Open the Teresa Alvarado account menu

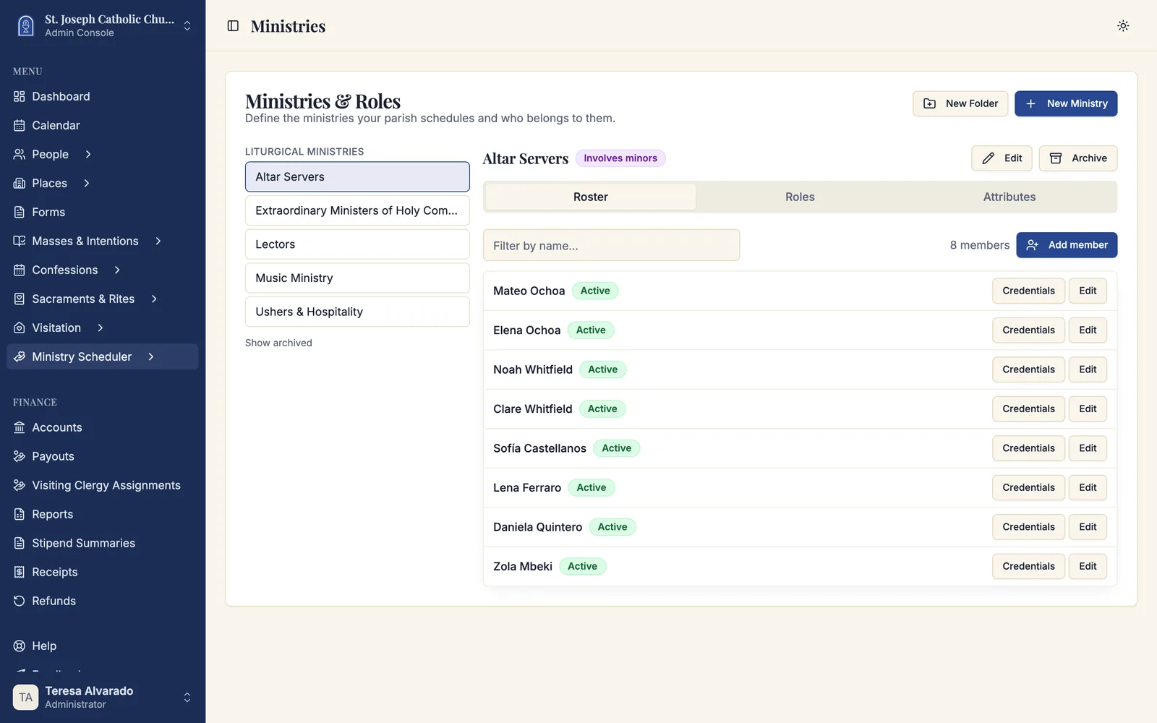(x=103, y=698)
